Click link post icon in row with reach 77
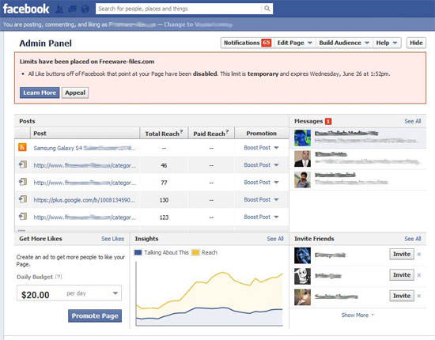This screenshot has height=340, width=435. 23,182
